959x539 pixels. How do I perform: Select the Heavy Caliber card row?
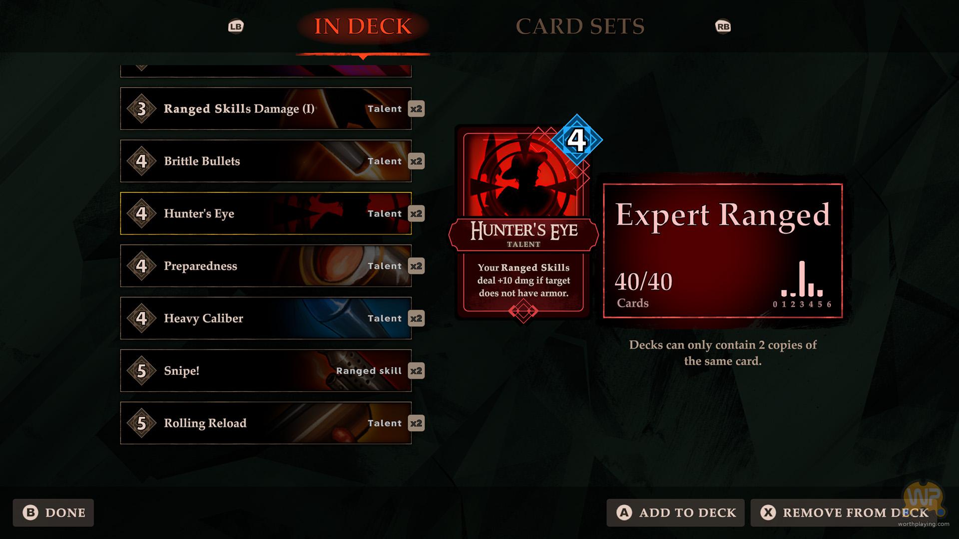[x=266, y=318]
